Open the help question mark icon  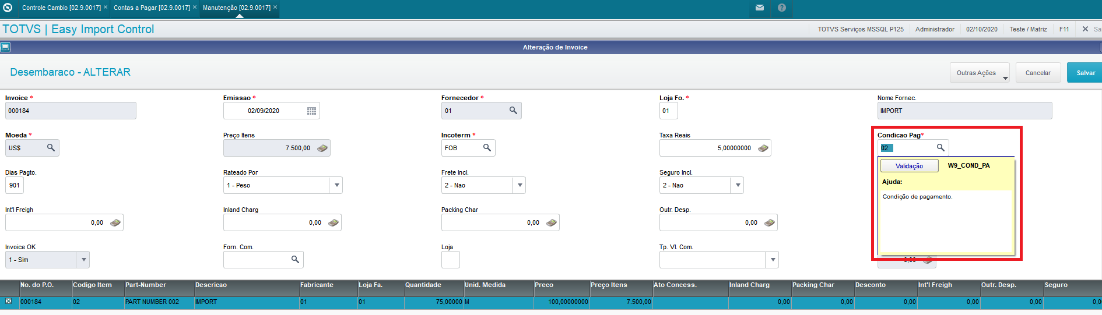click(782, 8)
